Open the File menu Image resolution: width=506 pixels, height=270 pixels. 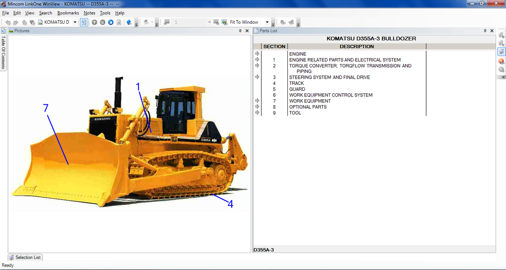click(x=6, y=13)
